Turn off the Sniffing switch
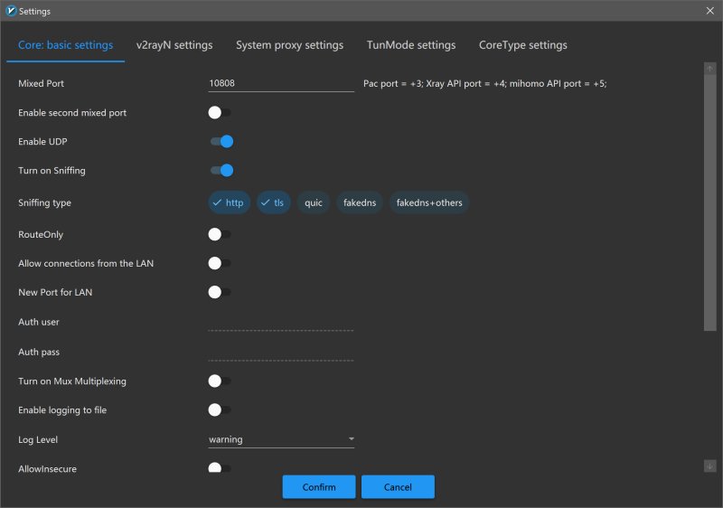Image resolution: width=723 pixels, height=508 pixels. click(221, 170)
